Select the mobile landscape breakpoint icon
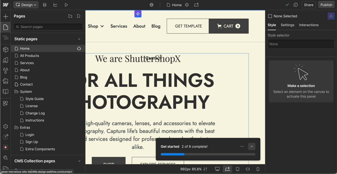The width and height of the screenshot is (337, 174). tap(247, 169)
